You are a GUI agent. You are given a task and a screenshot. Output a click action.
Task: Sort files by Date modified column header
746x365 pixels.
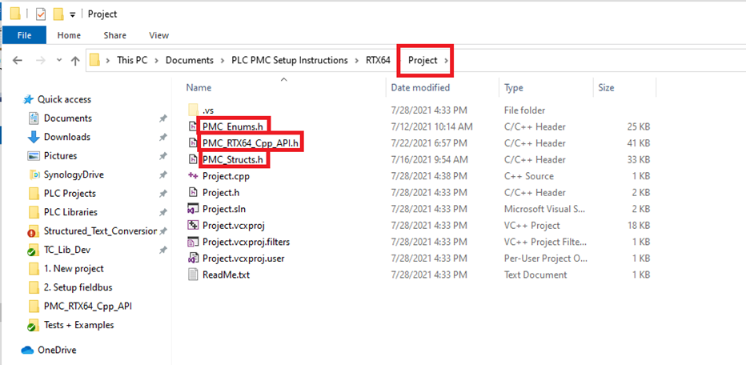point(420,87)
